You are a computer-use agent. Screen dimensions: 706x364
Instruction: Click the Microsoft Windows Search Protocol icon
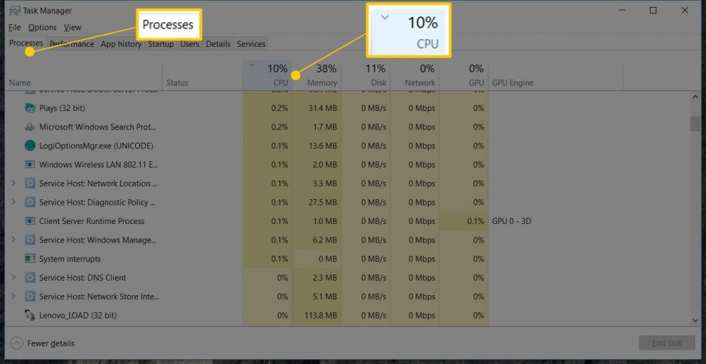(x=30, y=127)
